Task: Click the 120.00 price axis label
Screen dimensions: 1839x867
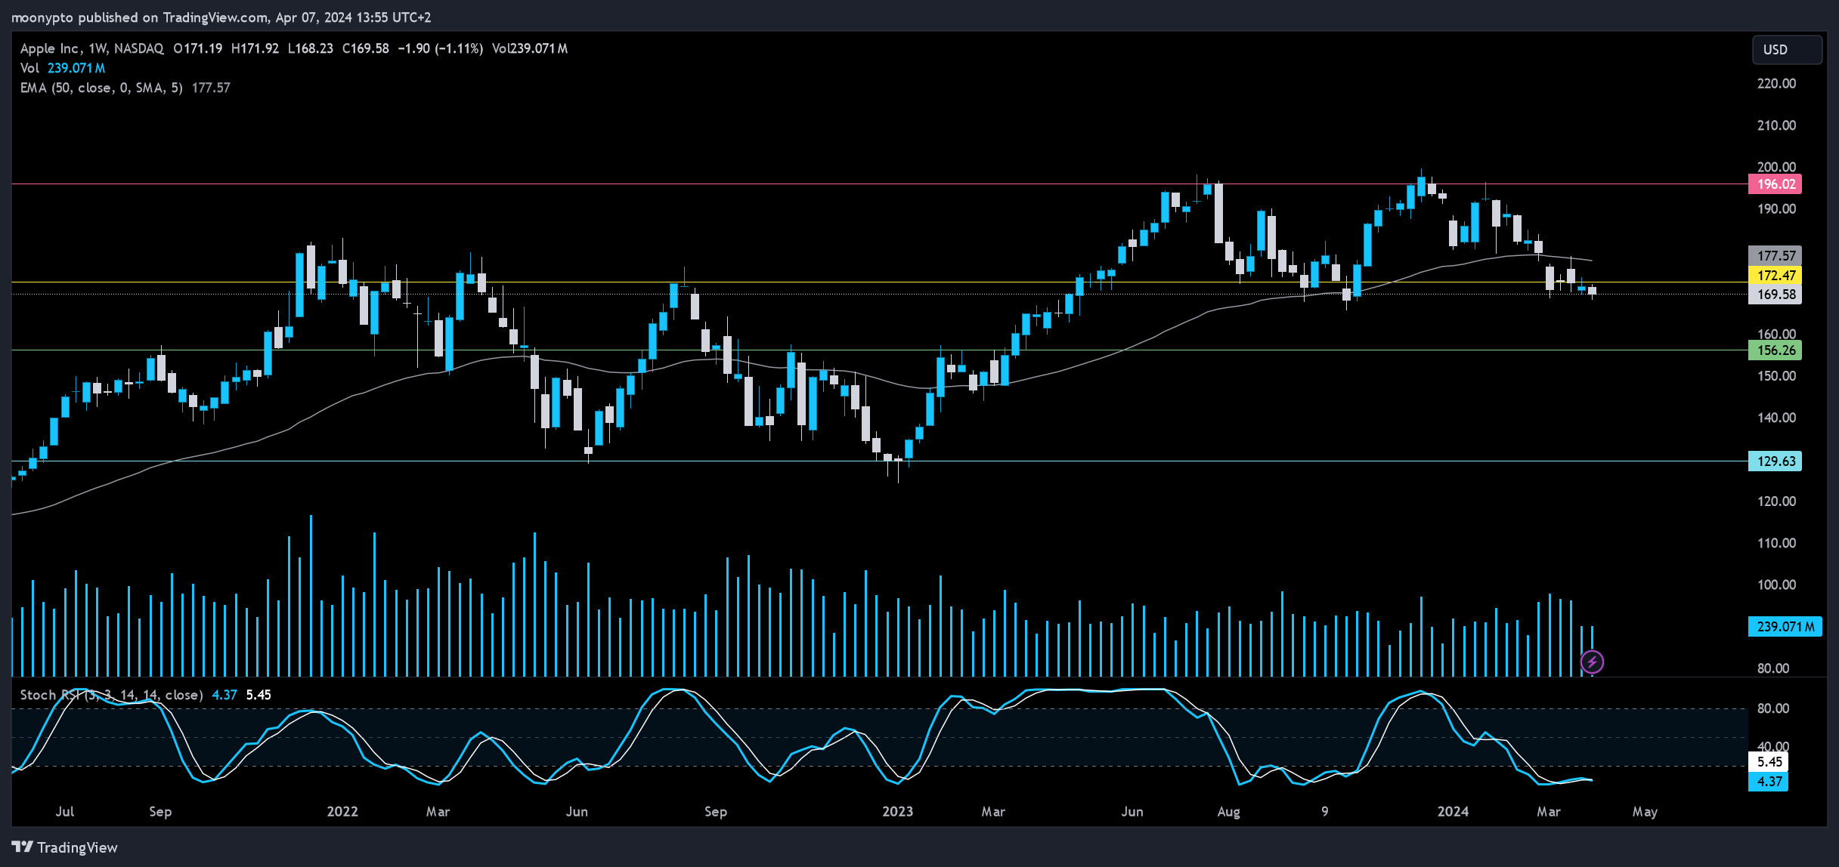Action: (x=1776, y=501)
